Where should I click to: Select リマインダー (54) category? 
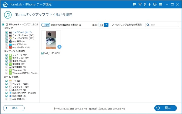point(21,87)
